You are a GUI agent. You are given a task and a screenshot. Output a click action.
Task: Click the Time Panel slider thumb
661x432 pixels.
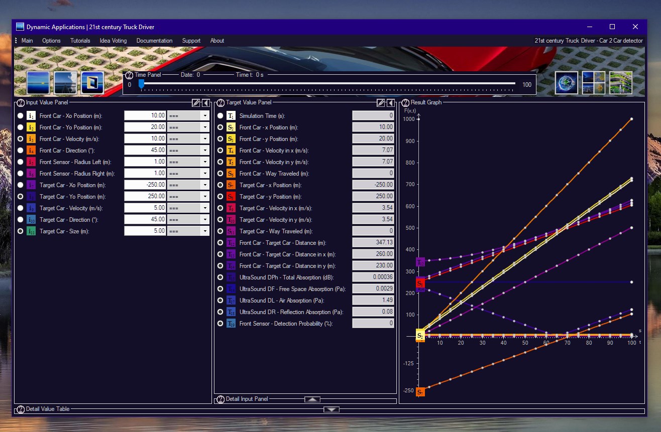(141, 84)
